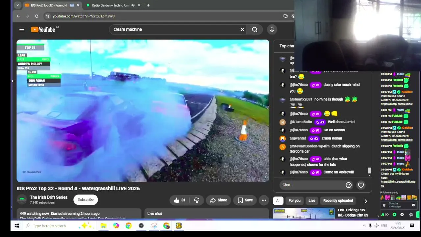Open Google Chrome from the taskbar

128,226
